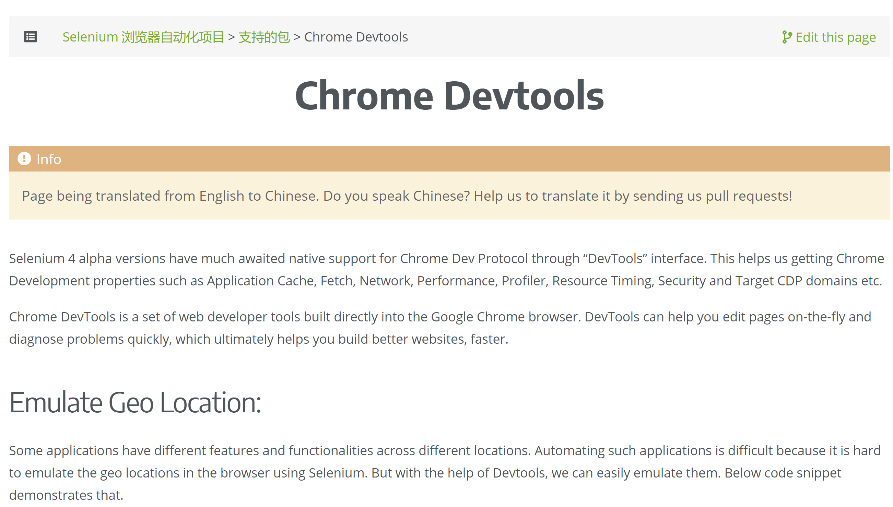Click the exclamation icon in Info banner
This screenshot has height=507, width=893.
point(24,159)
